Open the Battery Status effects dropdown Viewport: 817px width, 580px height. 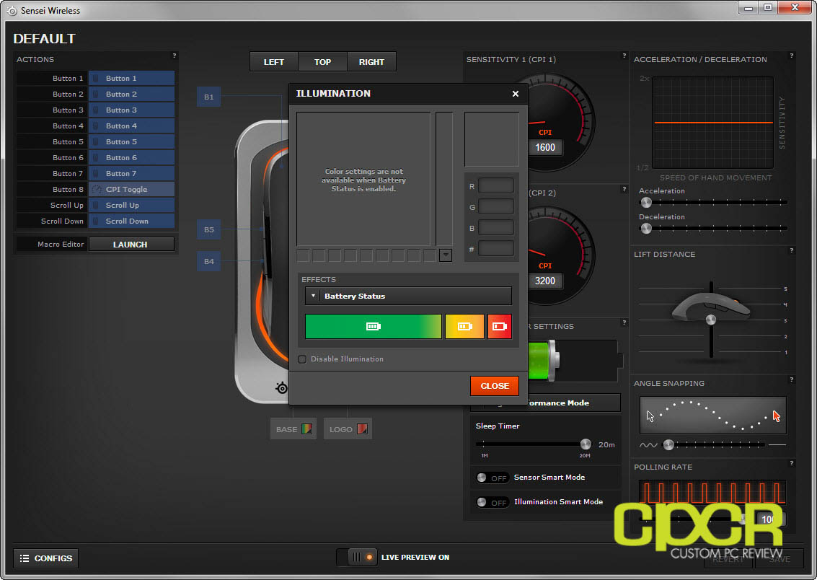[x=408, y=296]
